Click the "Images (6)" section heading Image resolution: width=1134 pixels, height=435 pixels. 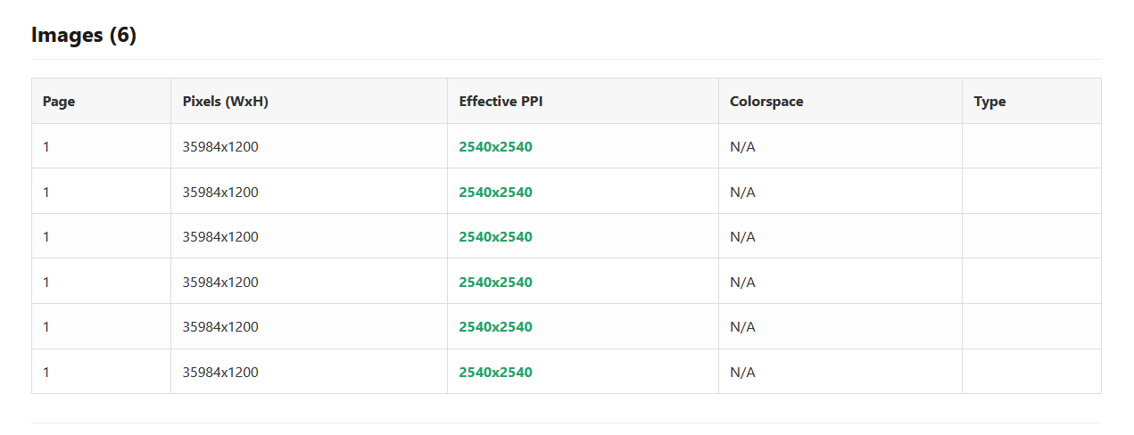pos(84,36)
